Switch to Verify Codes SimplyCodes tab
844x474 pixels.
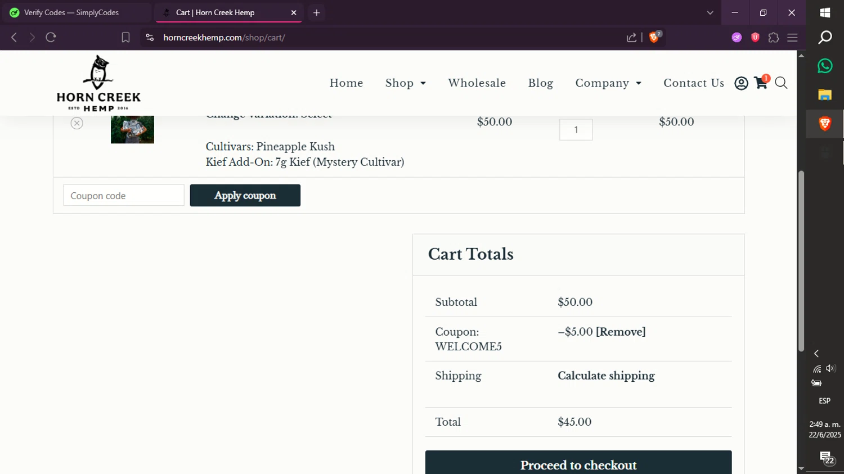(x=77, y=12)
